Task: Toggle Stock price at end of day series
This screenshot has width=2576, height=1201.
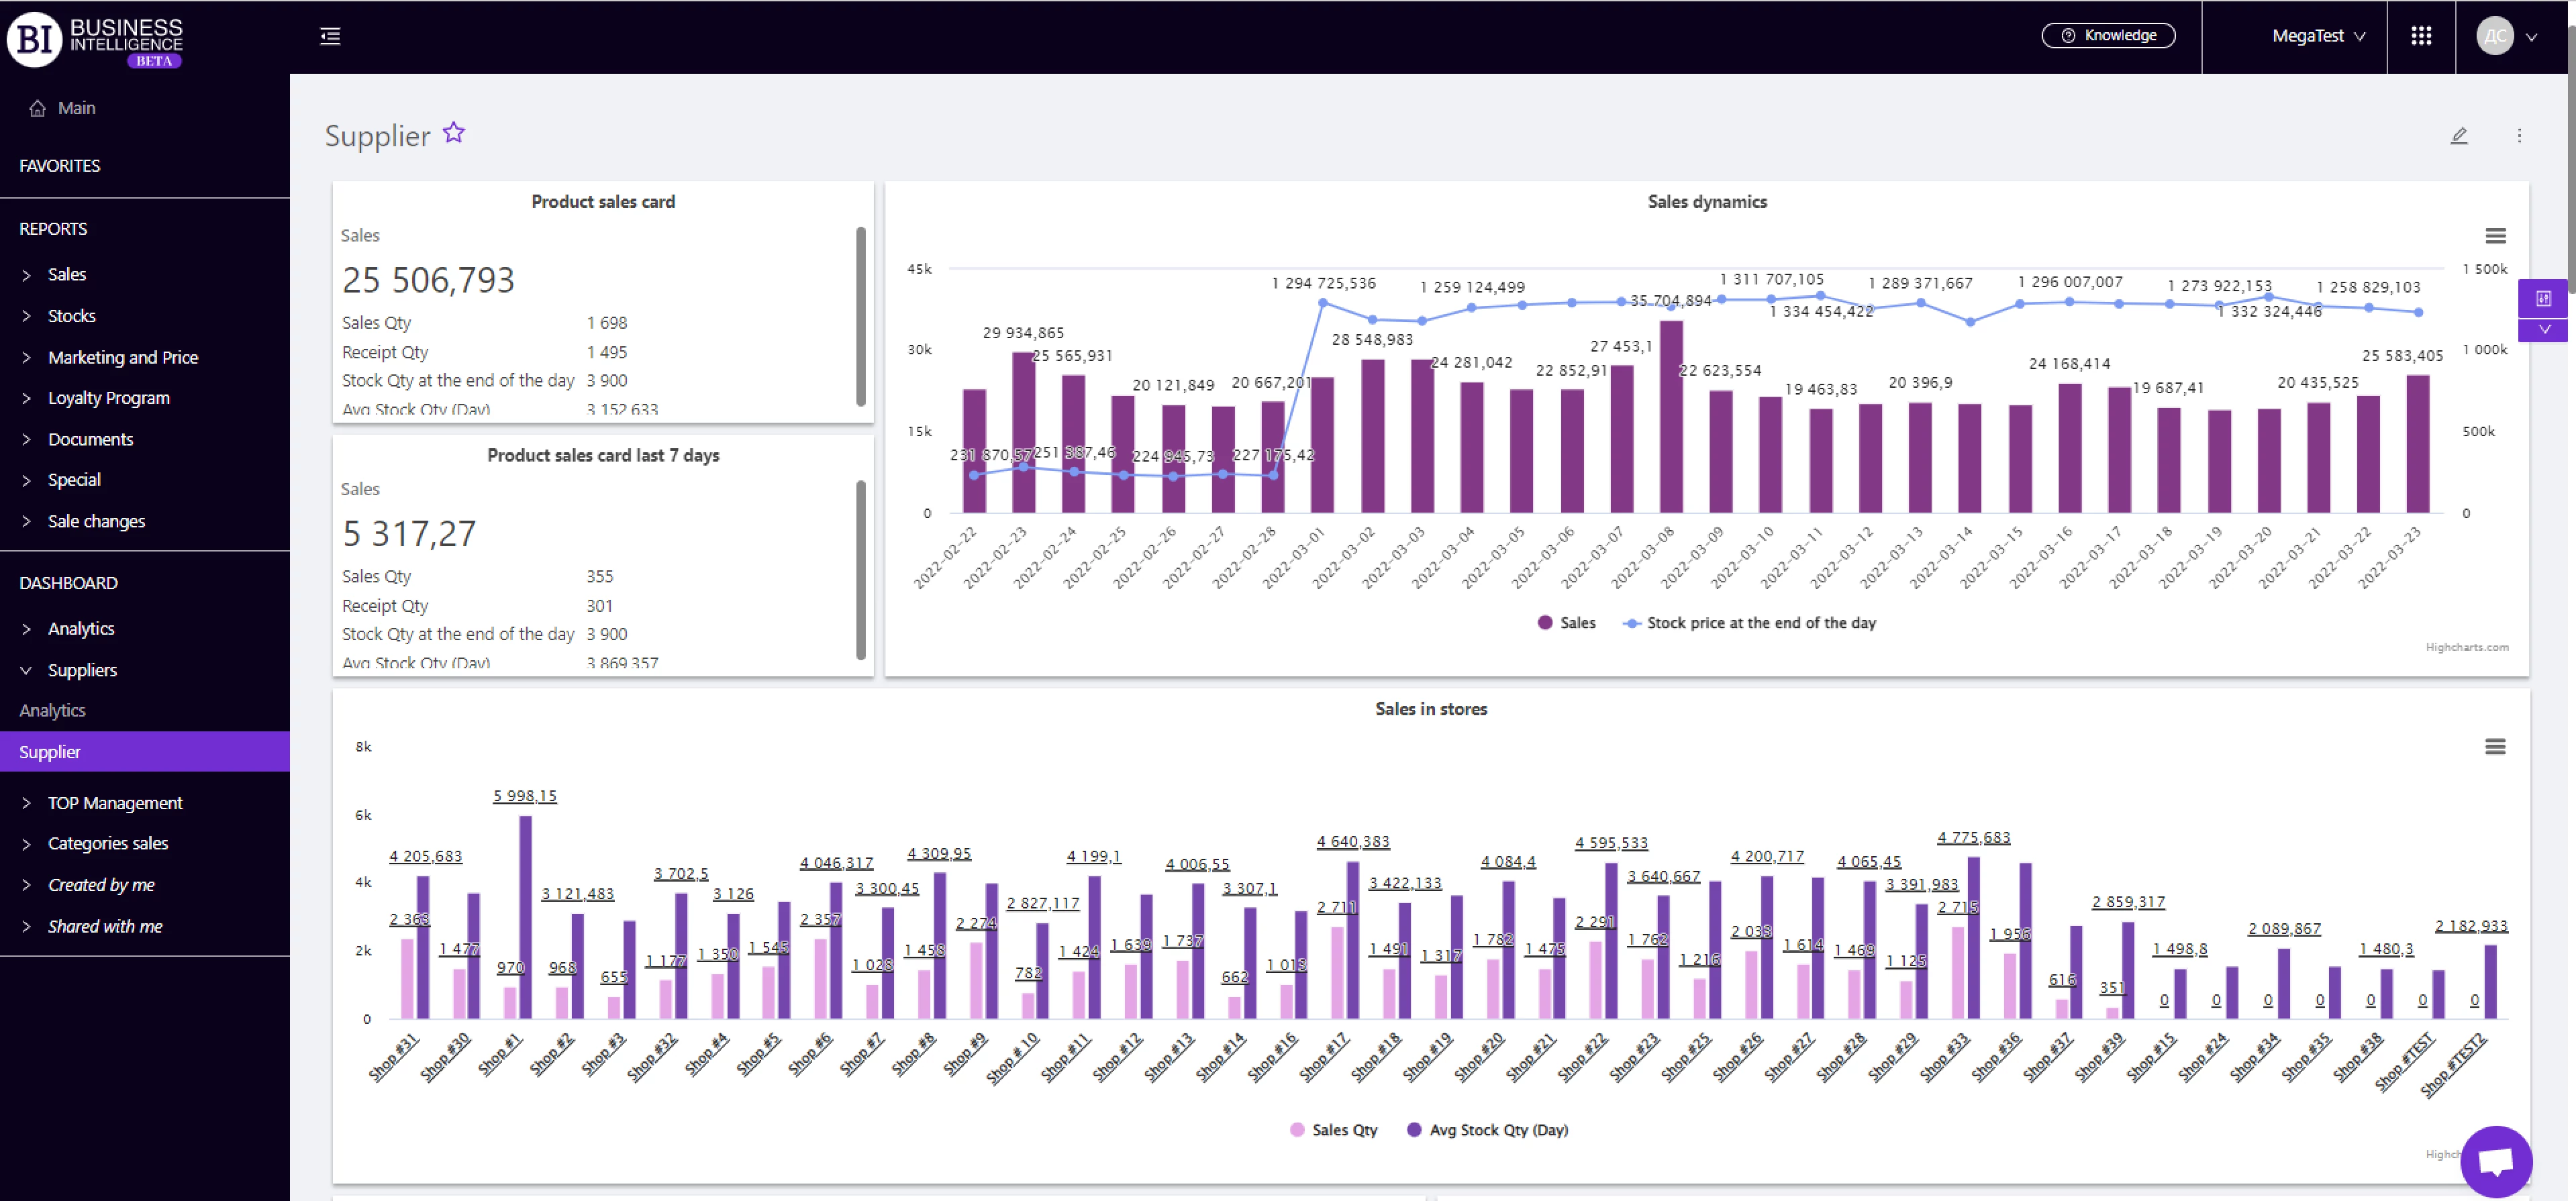Action: click(x=1749, y=623)
